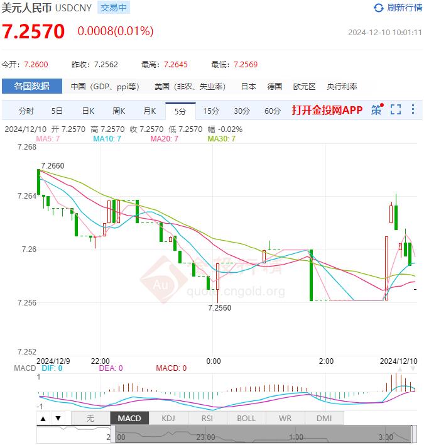Open the 欧元区 data link
The image size is (424, 445).
coord(304,86)
